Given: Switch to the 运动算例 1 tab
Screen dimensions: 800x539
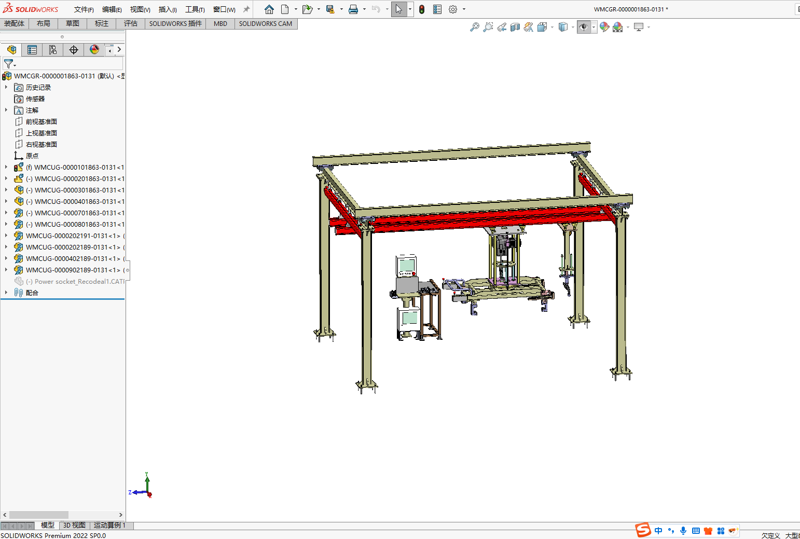Looking at the screenshot, I should (109, 525).
